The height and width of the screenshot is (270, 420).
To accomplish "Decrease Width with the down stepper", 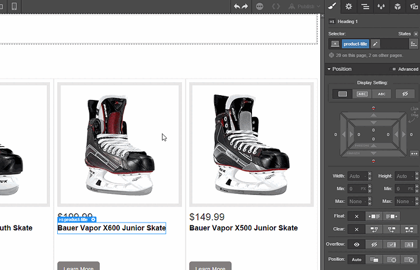I will coord(369,179).
